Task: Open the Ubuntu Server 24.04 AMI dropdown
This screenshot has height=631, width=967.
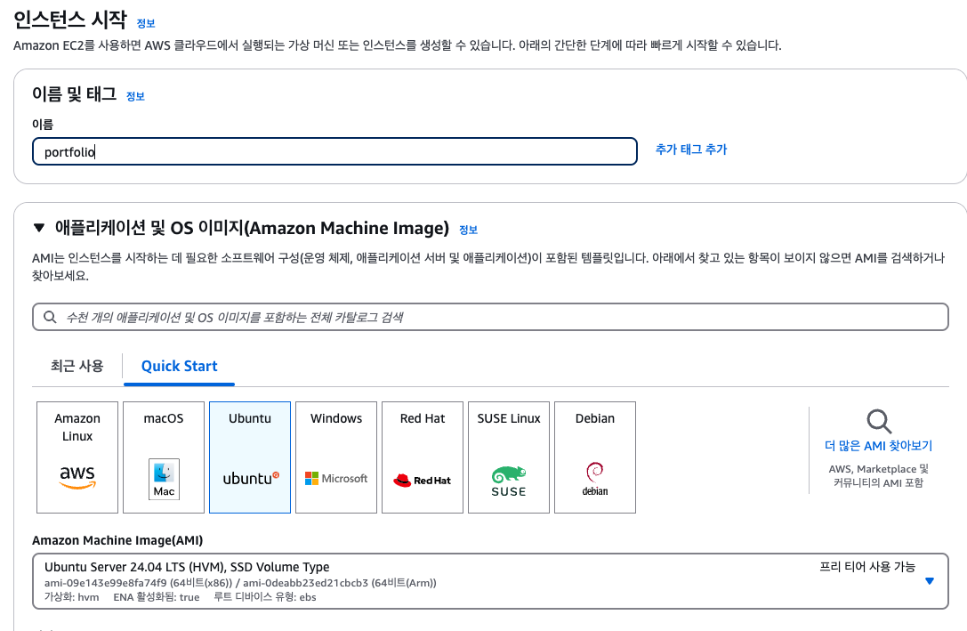Action: pyautogui.click(x=930, y=581)
